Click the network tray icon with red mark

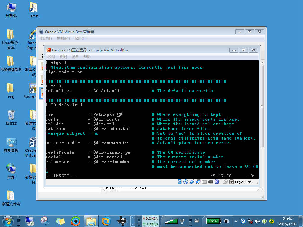(x=250, y=221)
